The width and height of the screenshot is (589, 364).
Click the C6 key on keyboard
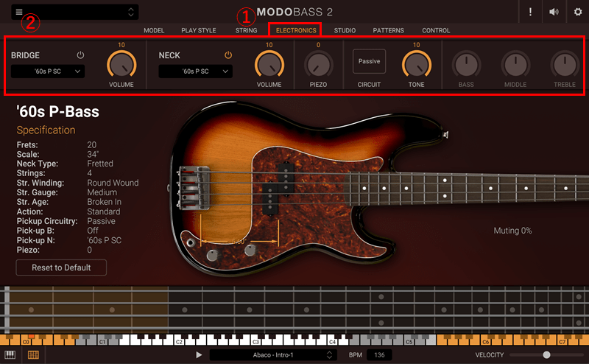pos(485,341)
